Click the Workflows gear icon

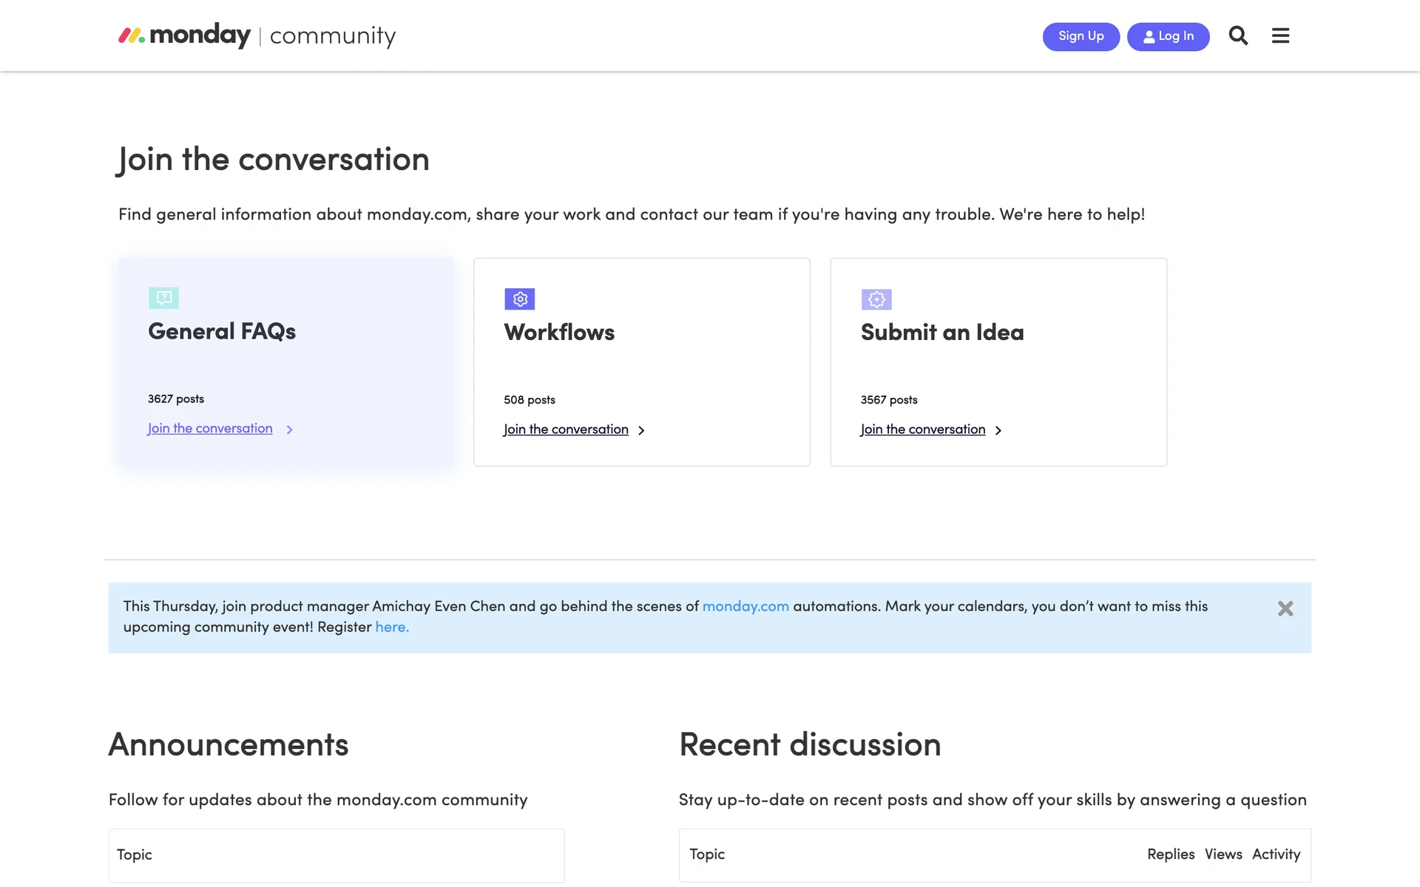[520, 299]
